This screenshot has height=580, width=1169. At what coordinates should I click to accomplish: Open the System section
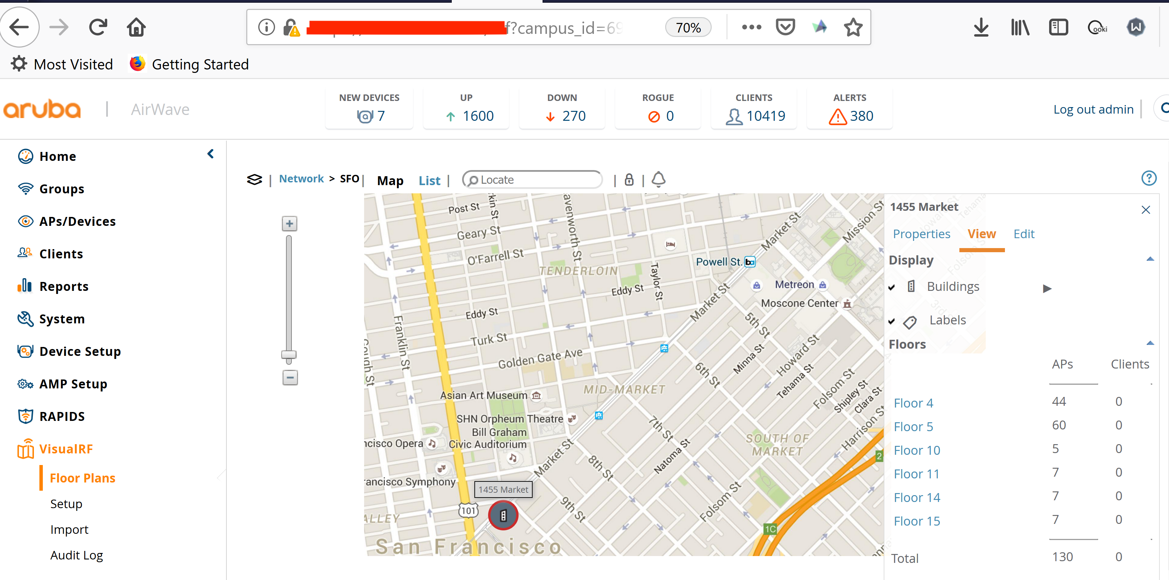coord(62,319)
